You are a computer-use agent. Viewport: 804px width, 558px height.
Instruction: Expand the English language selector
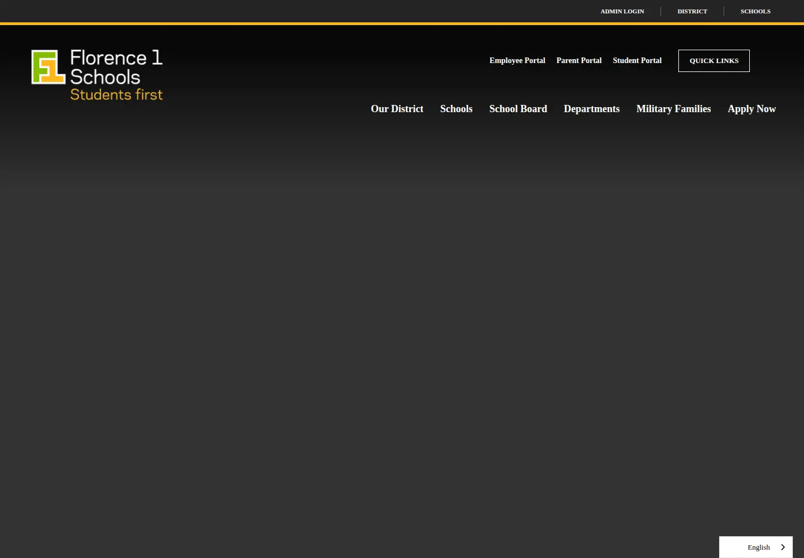756,547
